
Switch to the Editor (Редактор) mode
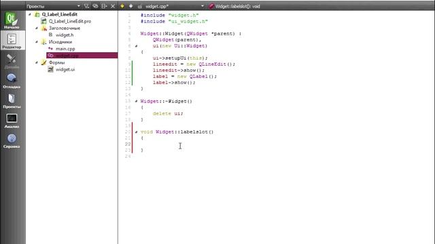click(x=12, y=41)
